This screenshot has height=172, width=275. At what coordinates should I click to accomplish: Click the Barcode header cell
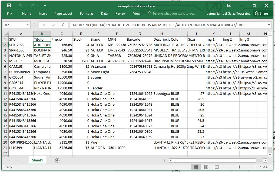click(140, 39)
